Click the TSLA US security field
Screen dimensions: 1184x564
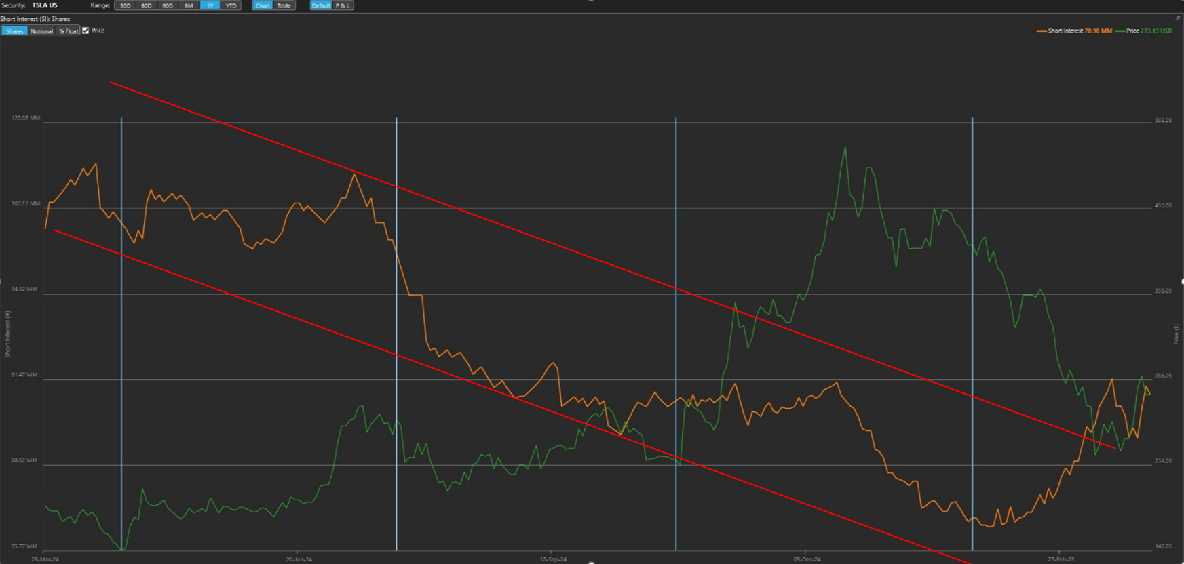[45, 5]
